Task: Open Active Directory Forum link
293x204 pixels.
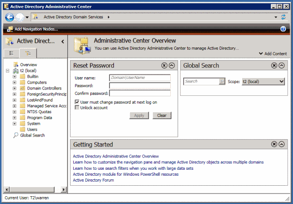Action: pos(93,180)
